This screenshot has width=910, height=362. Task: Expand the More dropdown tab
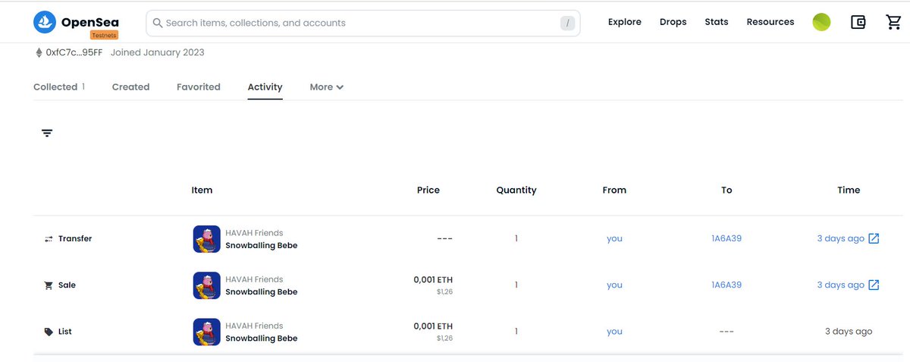(327, 87)
